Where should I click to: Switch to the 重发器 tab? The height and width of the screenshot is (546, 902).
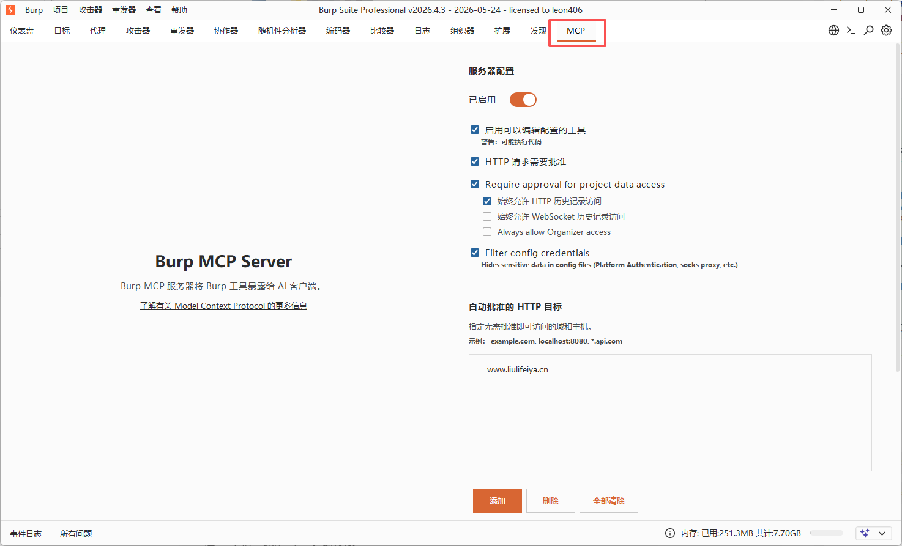point(182,31)
